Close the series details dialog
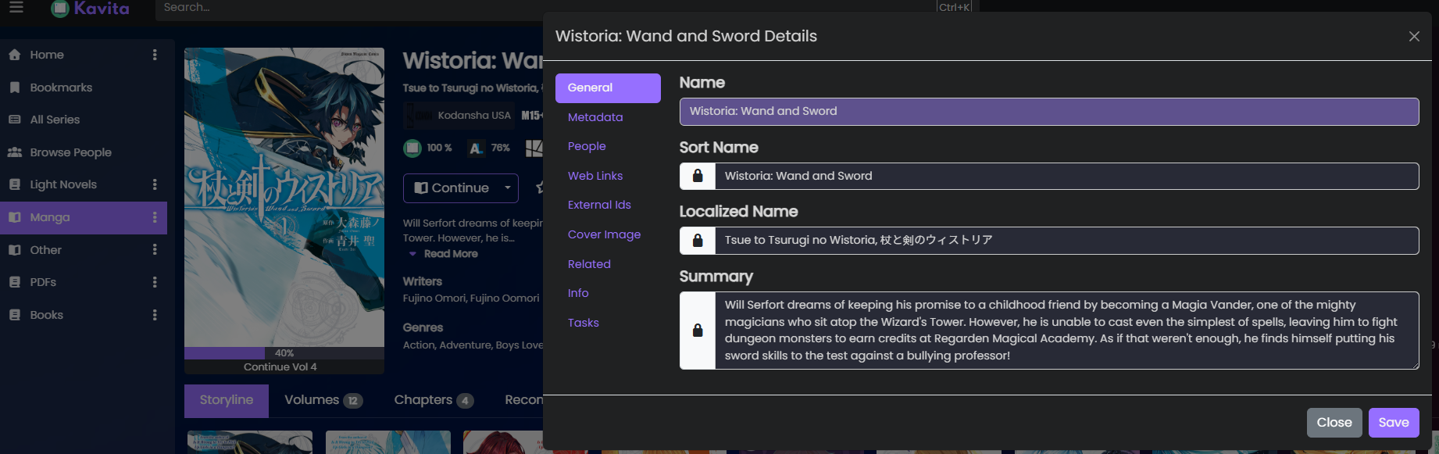Image resolution: width=1439 pixels, height=454 pixels. (x=1414, y=37)
